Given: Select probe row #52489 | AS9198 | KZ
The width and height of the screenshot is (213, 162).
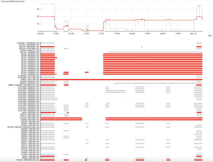Looking at the screenshot, I should pyautogui.click(x=30, y=131).
